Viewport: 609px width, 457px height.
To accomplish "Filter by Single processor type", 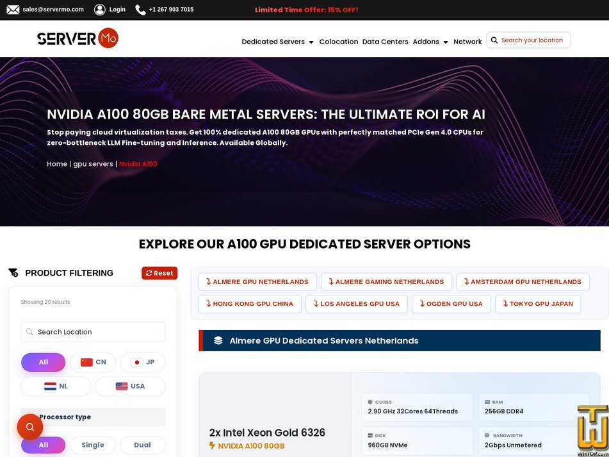I will click(x=93, y=445).
